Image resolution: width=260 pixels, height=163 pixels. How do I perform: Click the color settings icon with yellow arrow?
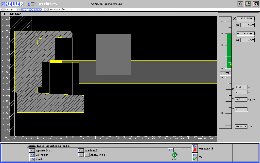248,4
